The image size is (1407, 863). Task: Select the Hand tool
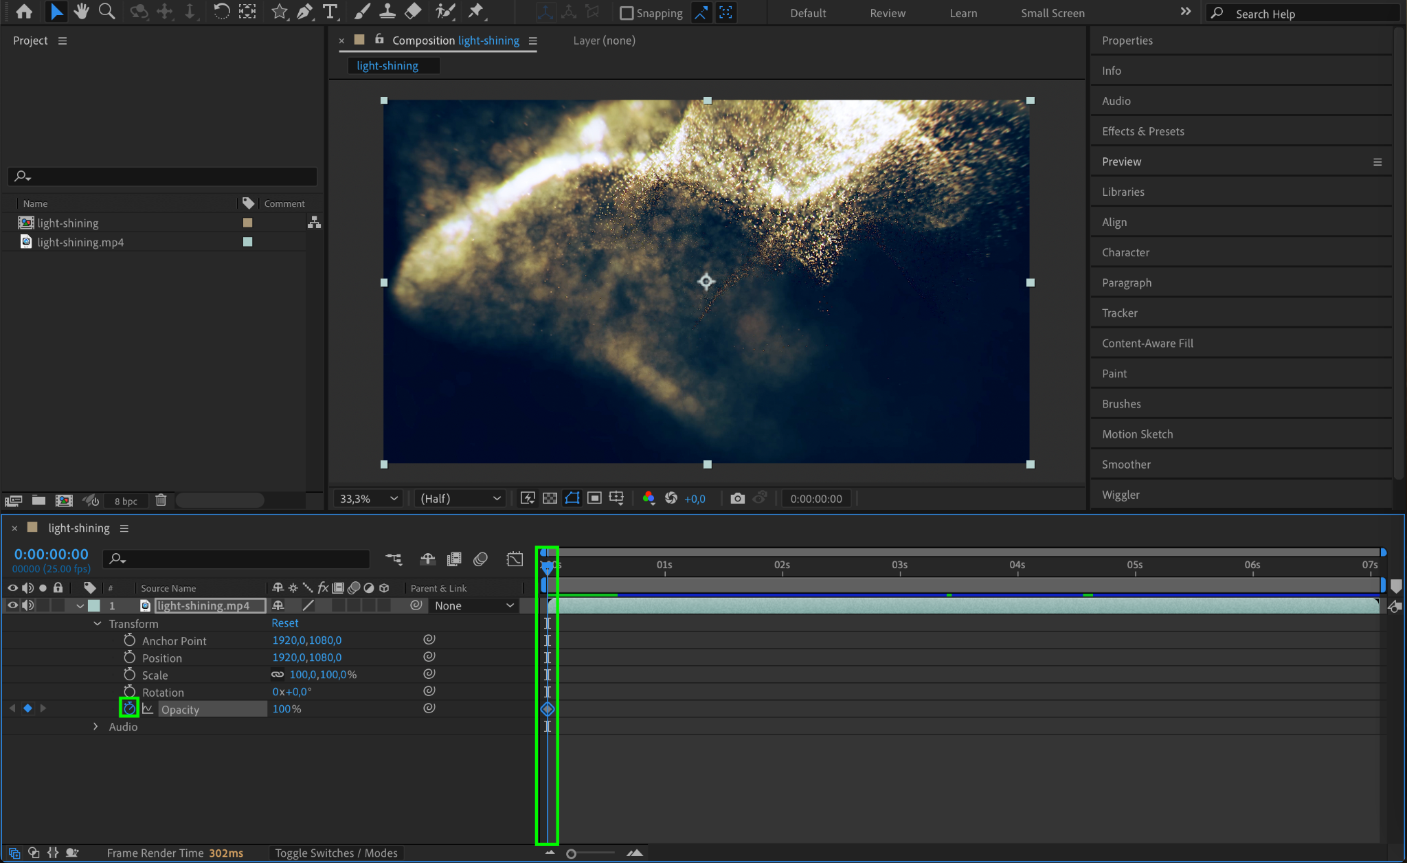tap(82, 12)
